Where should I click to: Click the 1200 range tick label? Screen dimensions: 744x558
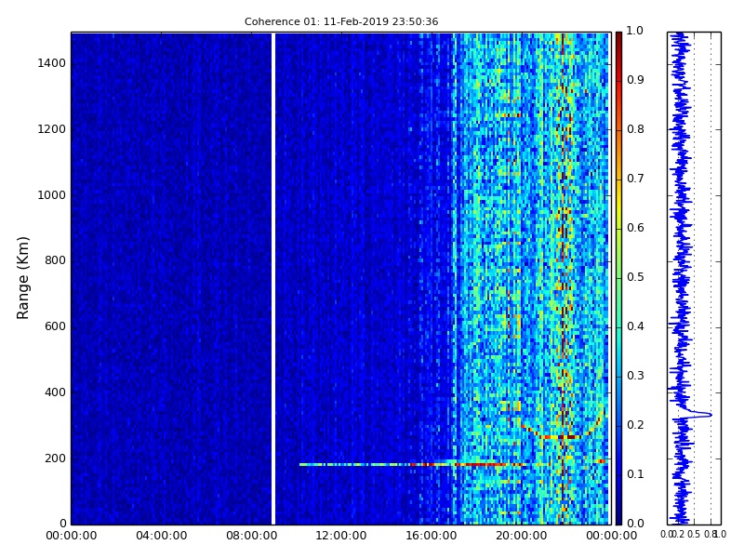click(52, 129)
